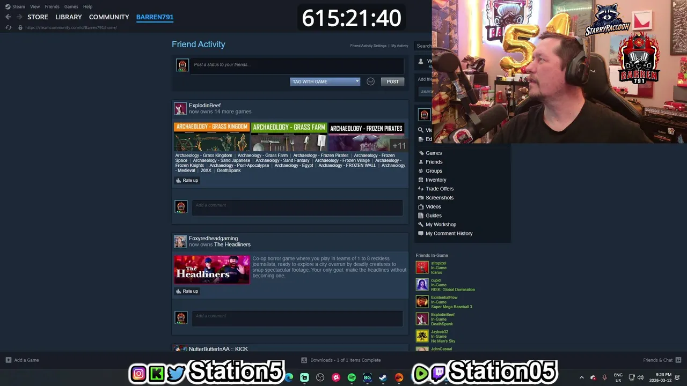687x386 pixels.
Task: Open Foxyredheadgaming's profile name link
Action: click(x=213, y=239)
